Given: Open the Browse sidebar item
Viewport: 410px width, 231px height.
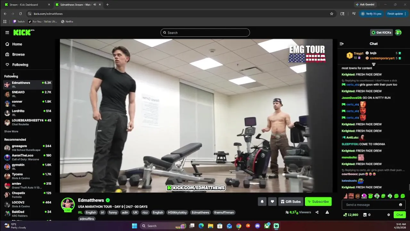Looking at the screenshot, I should 15,55.
